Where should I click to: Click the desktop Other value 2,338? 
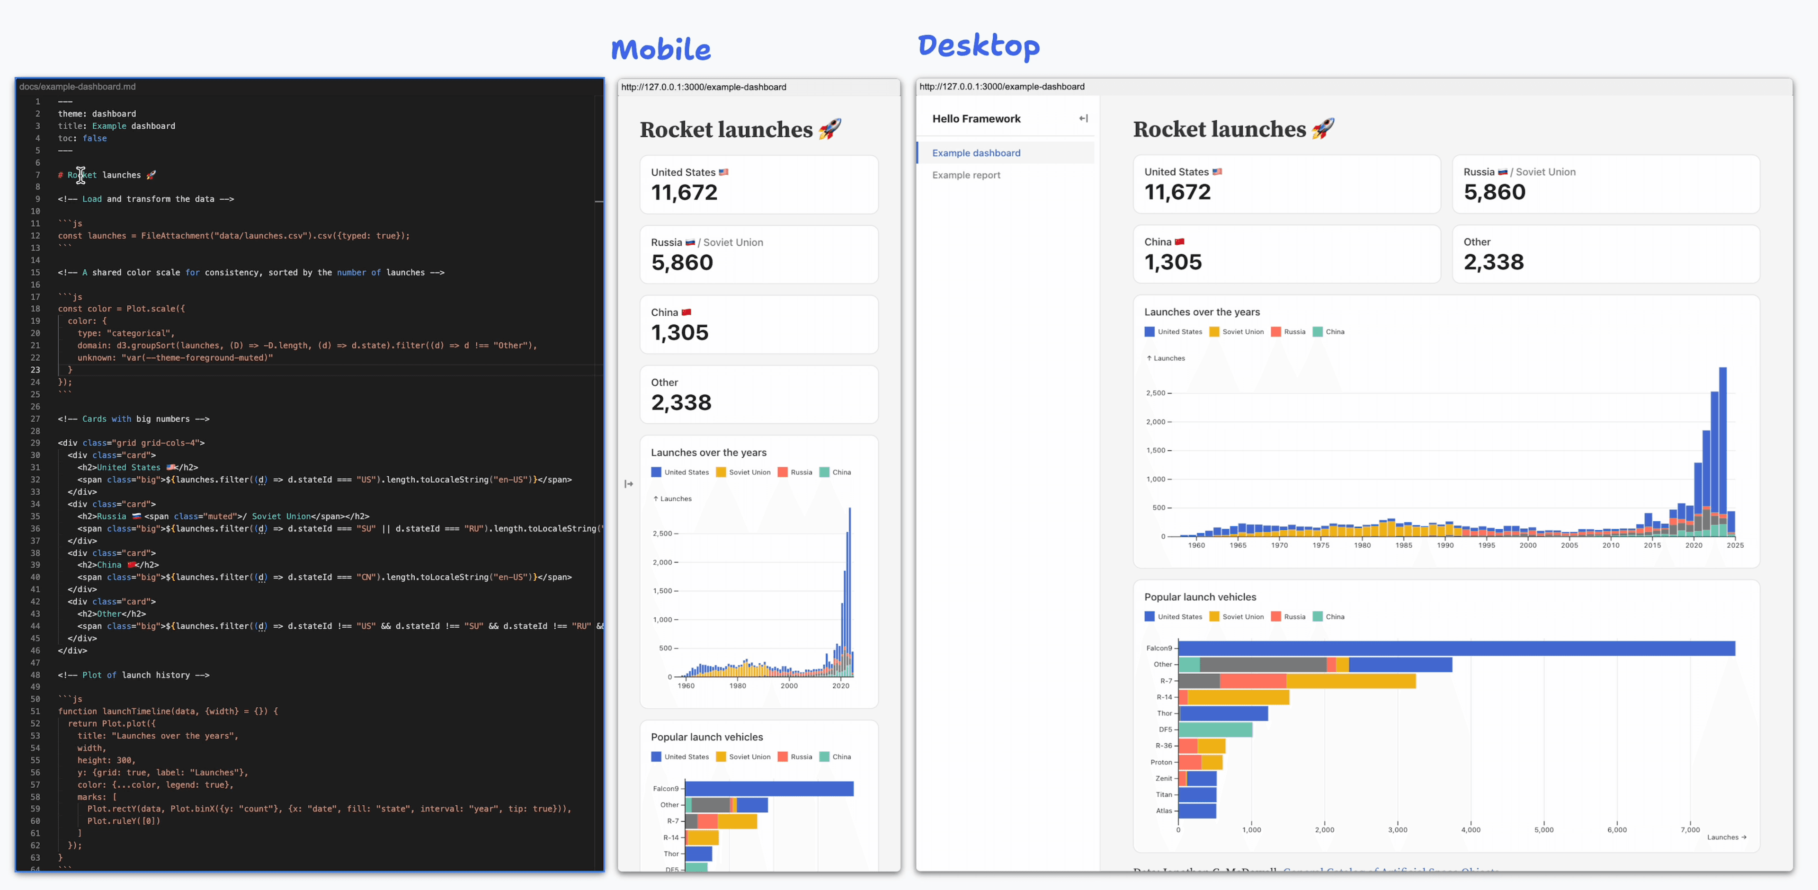tap(1494, 262)
